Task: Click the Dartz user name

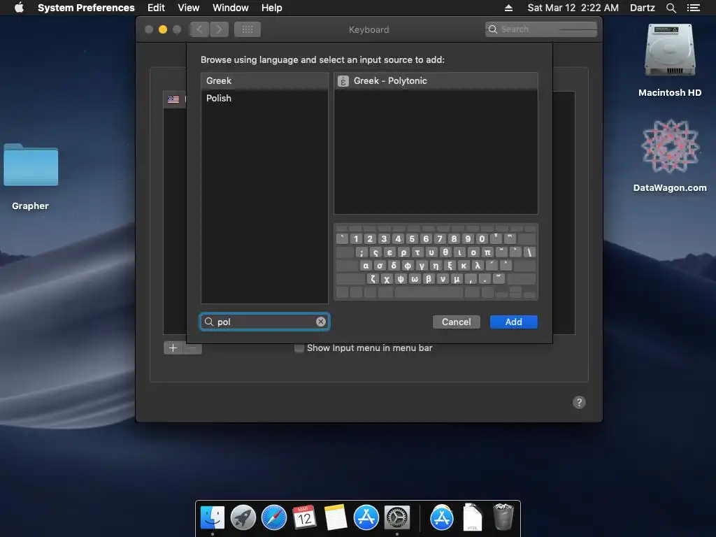Action: click(643, 8)
